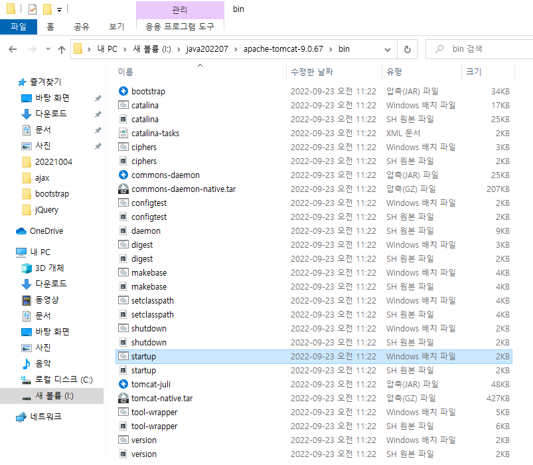Switch to the 보기 ribbon tab
Image resolution: width=533 pixels, height=465 pixels.
[117, 27]
